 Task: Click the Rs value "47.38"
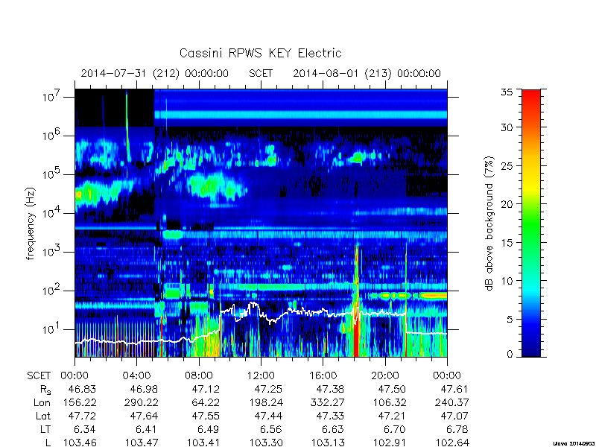330,389
